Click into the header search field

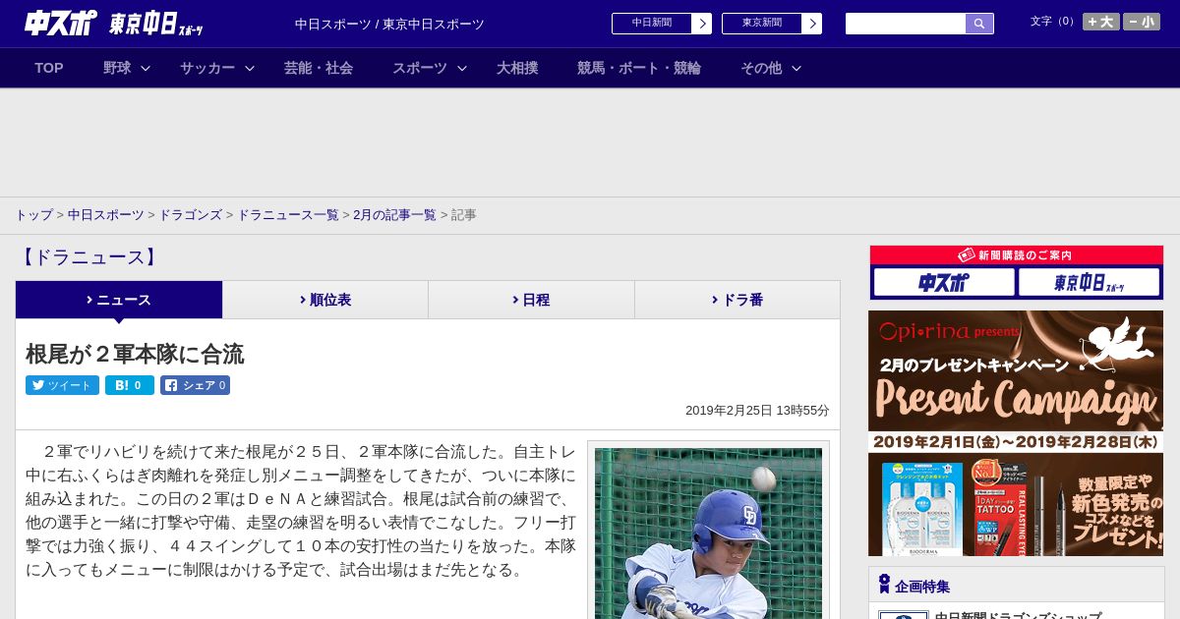coord(906,24)
